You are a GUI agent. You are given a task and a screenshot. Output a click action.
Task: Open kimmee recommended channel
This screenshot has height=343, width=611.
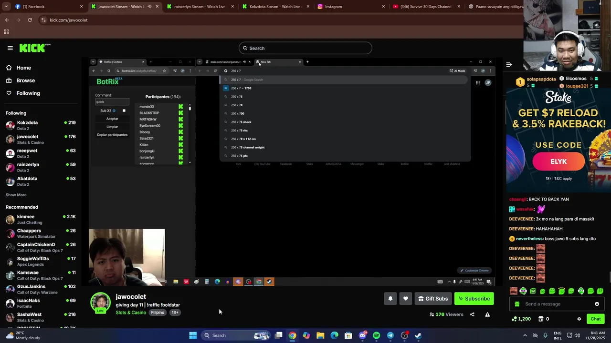point(41,219)
